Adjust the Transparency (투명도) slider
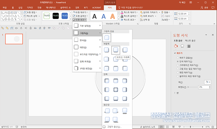217x129 pixels. [193, 87]
